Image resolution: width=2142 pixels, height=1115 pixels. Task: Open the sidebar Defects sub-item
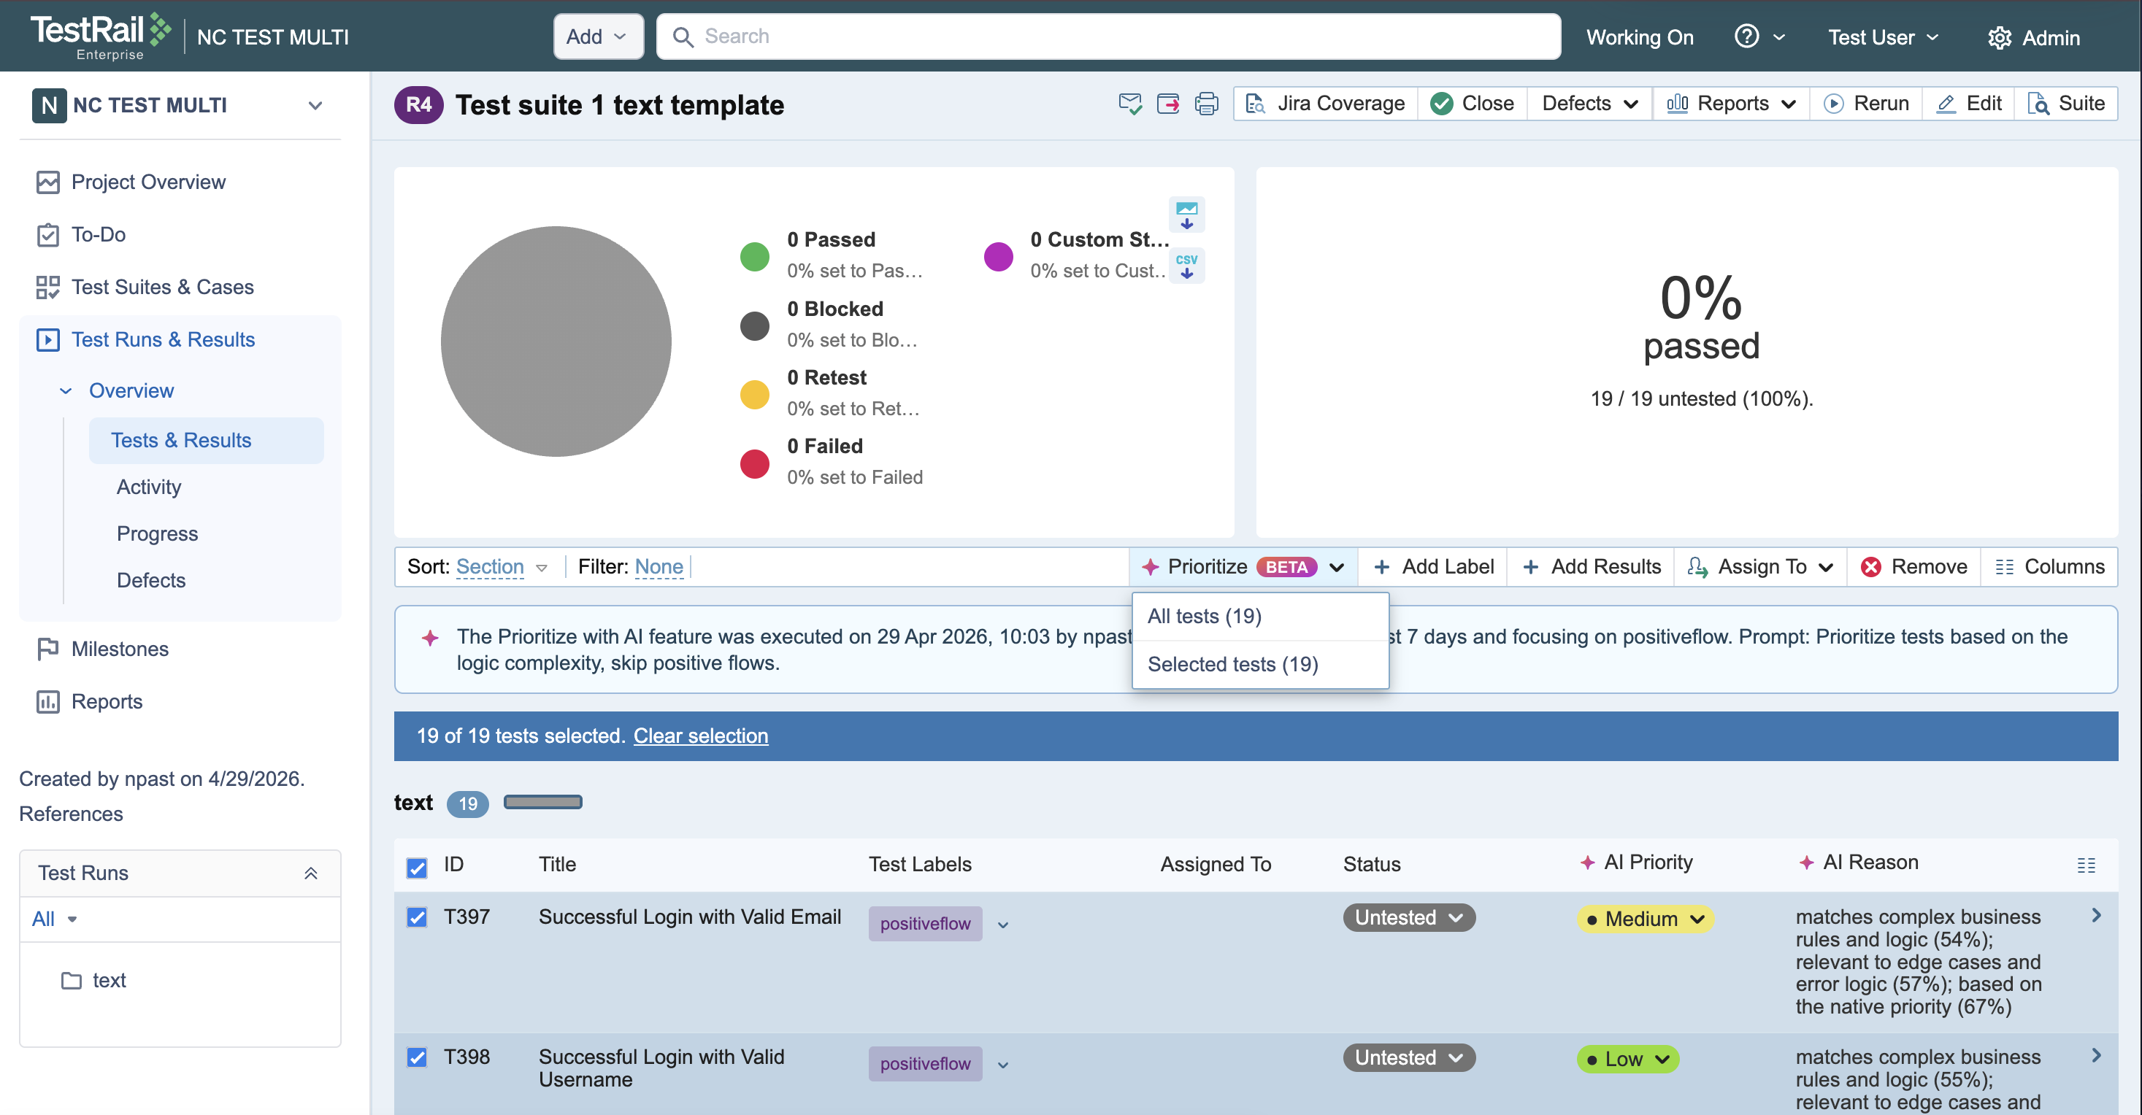(x=150, y=580)
